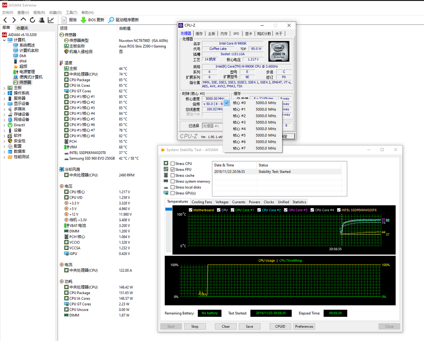Click the CPUID button
This screenshot has width=424, height=341.
click(280, 326)
